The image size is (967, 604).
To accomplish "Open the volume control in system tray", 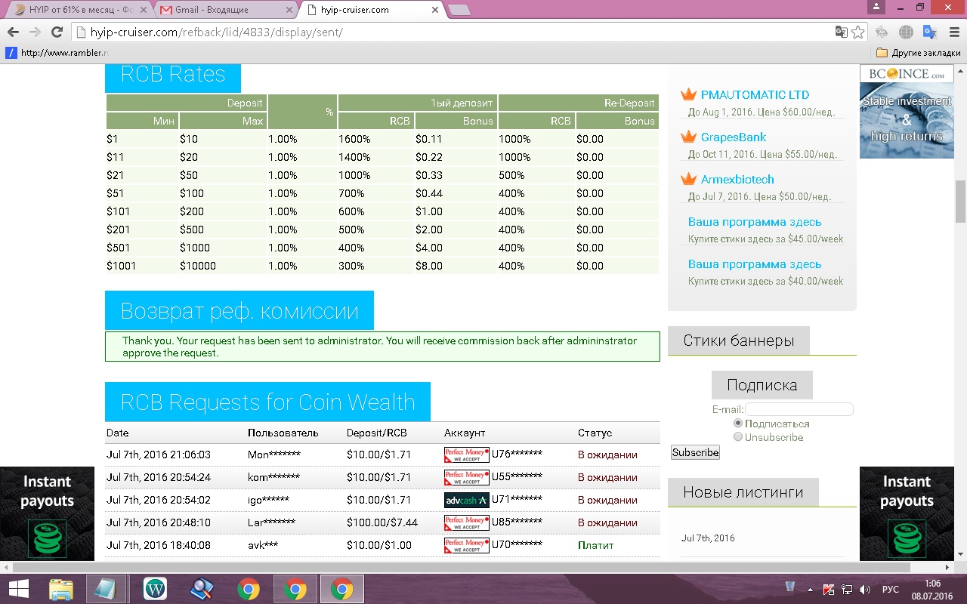I will (865, 589).
